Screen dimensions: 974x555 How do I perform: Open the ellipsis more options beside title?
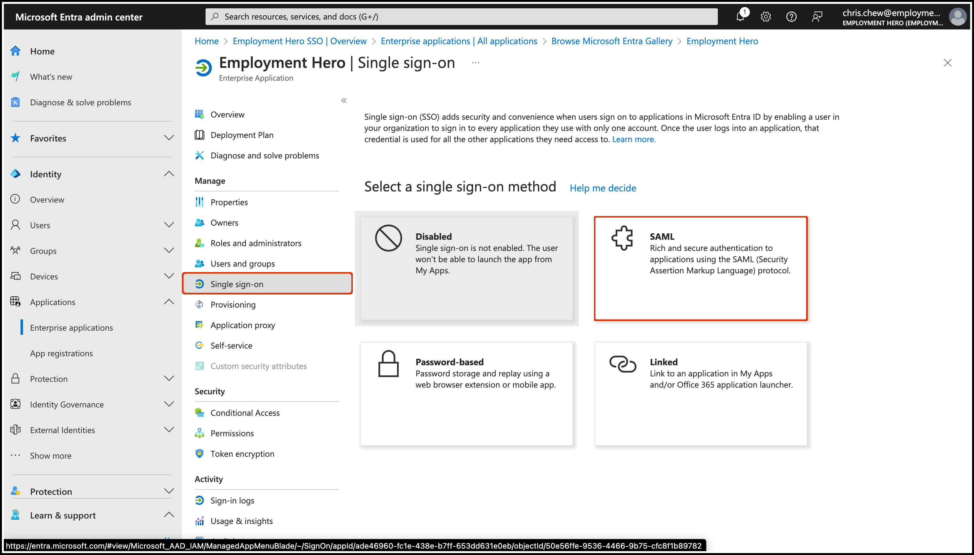point(475,63)
